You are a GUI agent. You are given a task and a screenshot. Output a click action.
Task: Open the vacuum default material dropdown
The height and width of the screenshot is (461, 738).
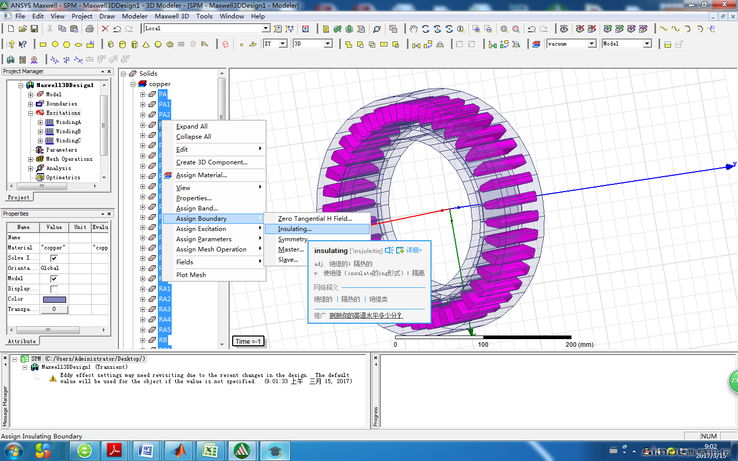[x=592, y=44]
